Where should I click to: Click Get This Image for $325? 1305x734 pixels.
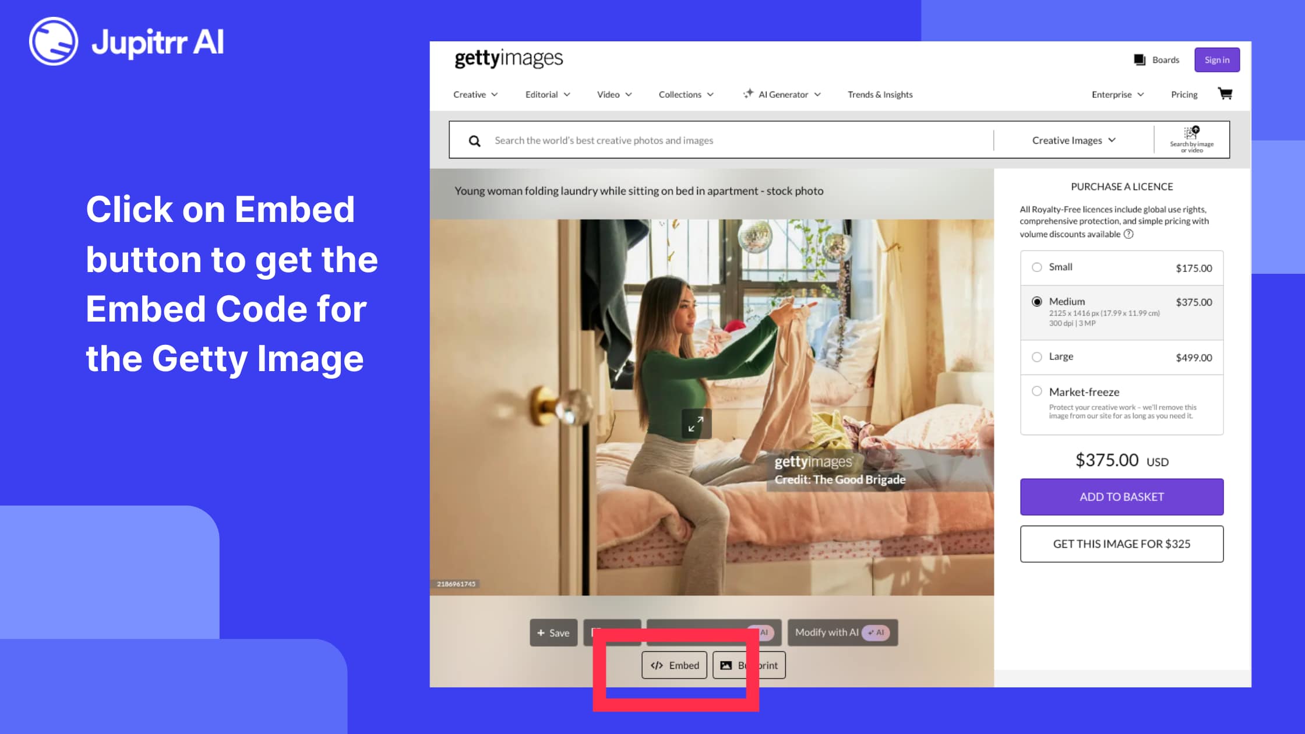(x=1121, y=544)
